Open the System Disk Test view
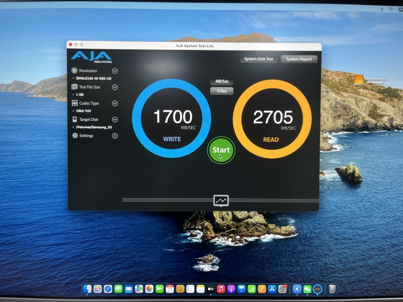403x302 pixels. (258, 59)
